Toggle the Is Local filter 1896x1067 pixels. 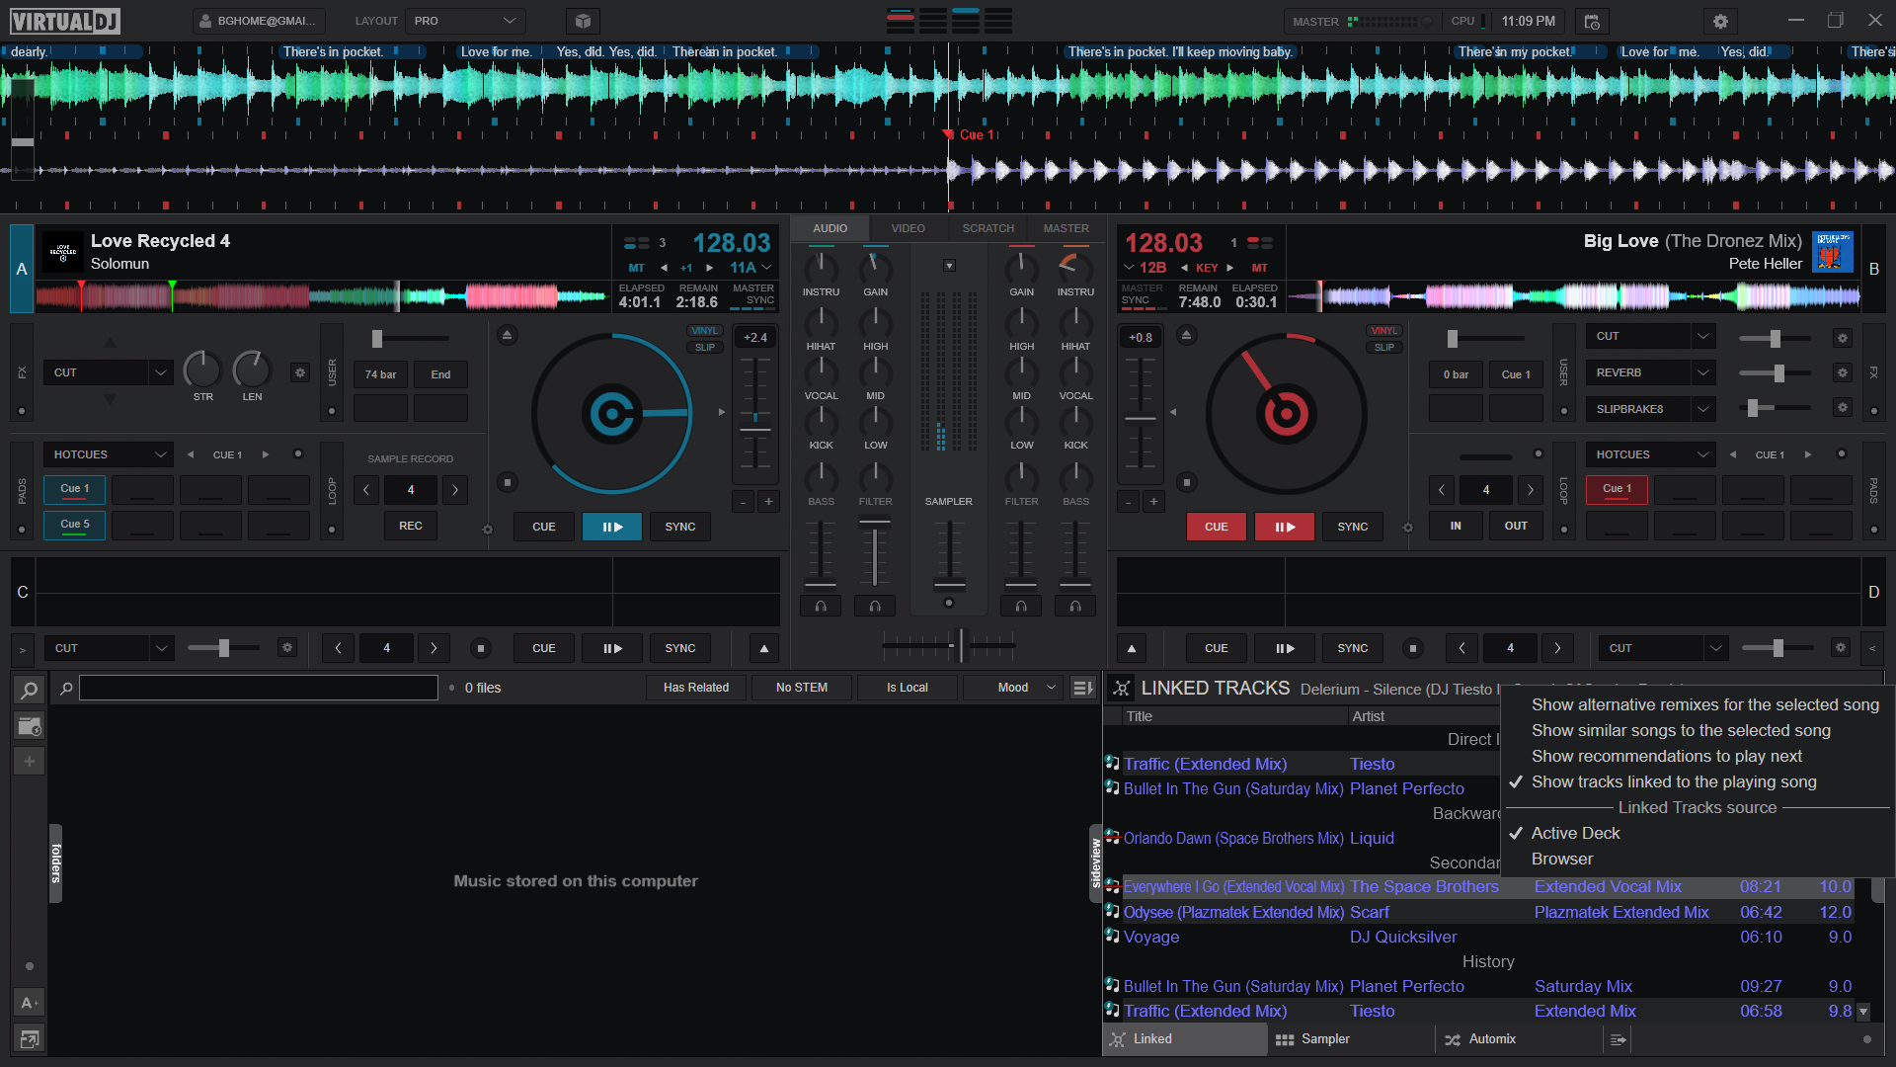tap(908, 688)
